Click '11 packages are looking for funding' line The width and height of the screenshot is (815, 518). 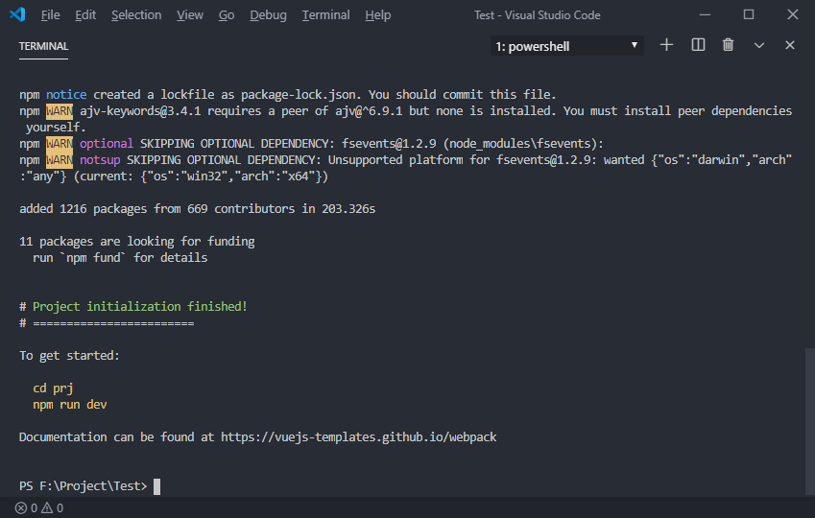pyautogui.click(x=136, y=242)
